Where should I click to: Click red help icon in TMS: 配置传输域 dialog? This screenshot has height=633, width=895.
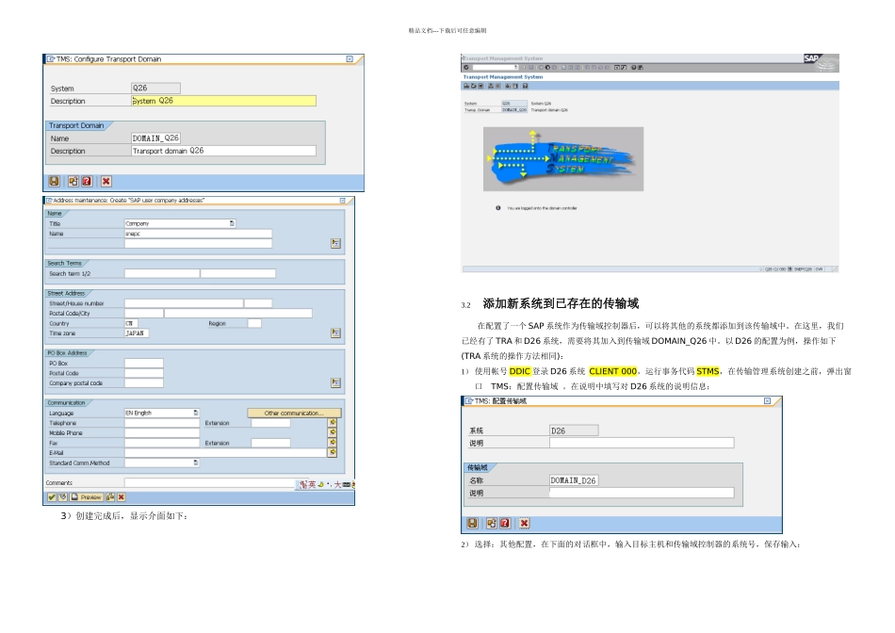click(505, 523)
